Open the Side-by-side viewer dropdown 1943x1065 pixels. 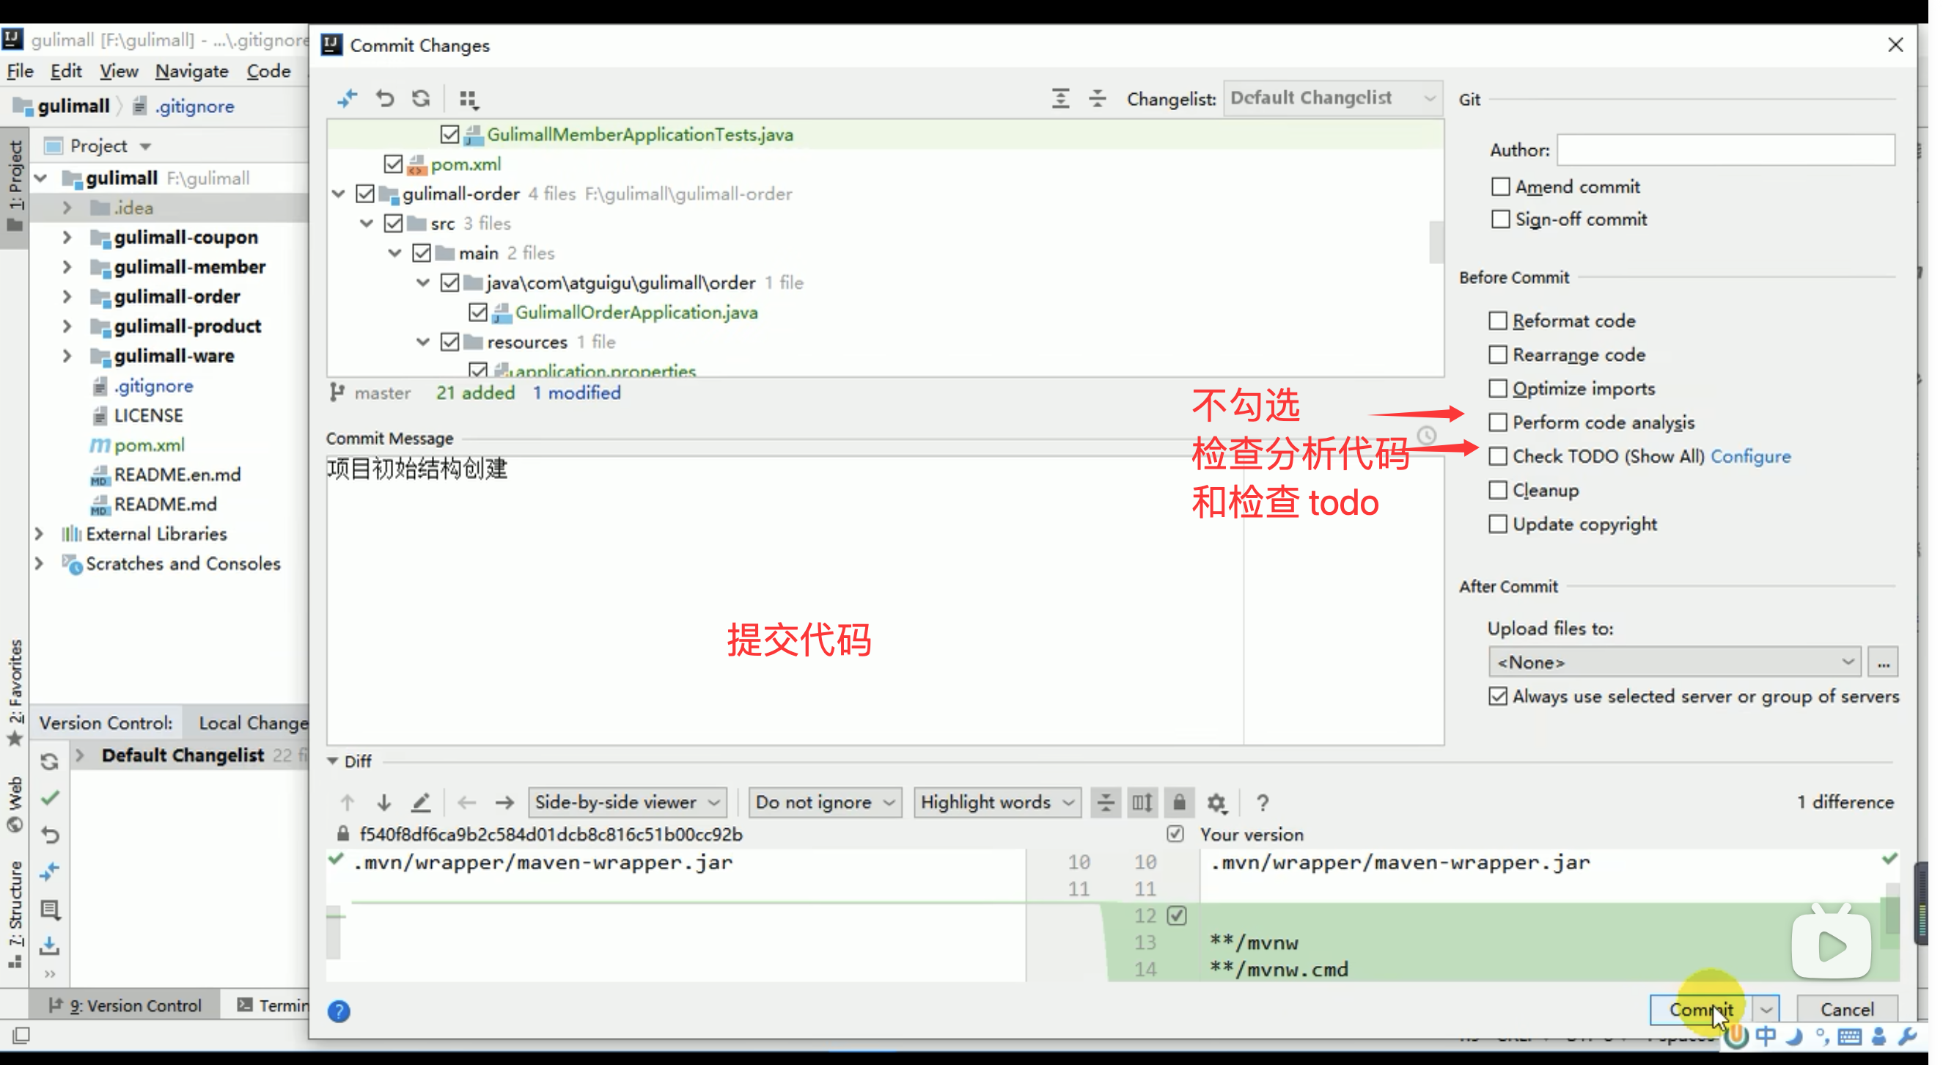627,802
